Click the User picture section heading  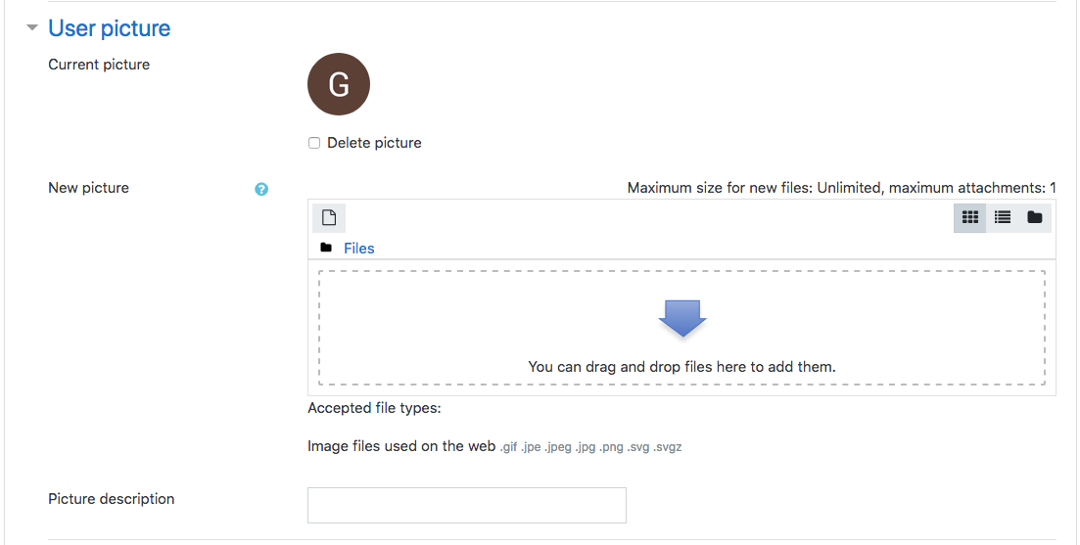pyautogui.click(x=109, y=28)
